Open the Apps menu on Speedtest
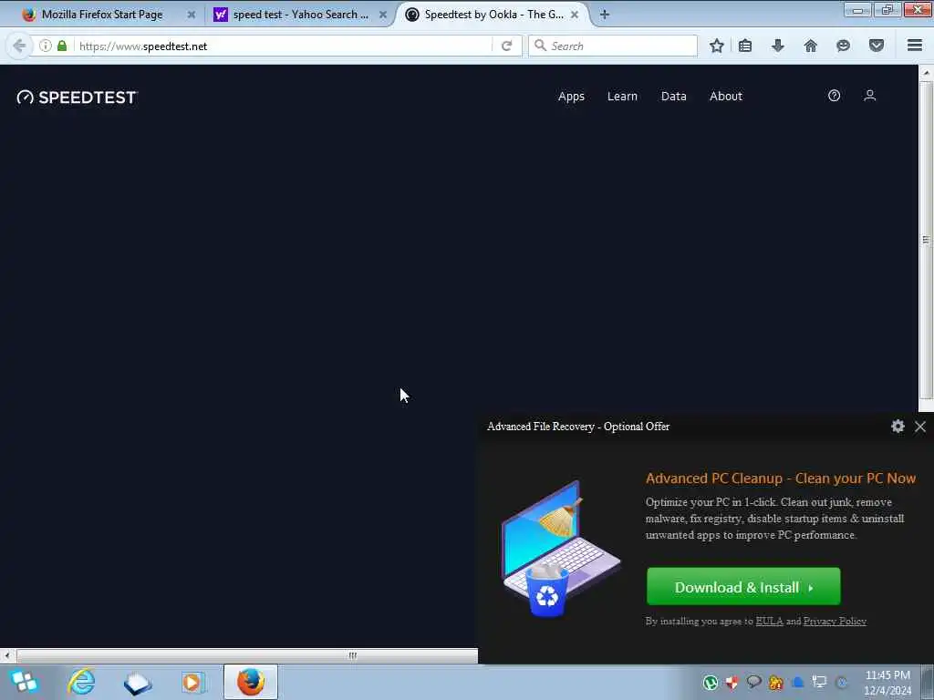 [x=571, y=97]
